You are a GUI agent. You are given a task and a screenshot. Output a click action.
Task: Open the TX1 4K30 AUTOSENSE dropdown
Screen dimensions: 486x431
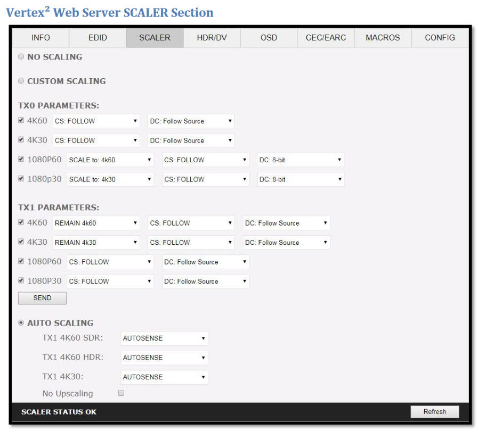pyautogui.click(x=164, y=377)
